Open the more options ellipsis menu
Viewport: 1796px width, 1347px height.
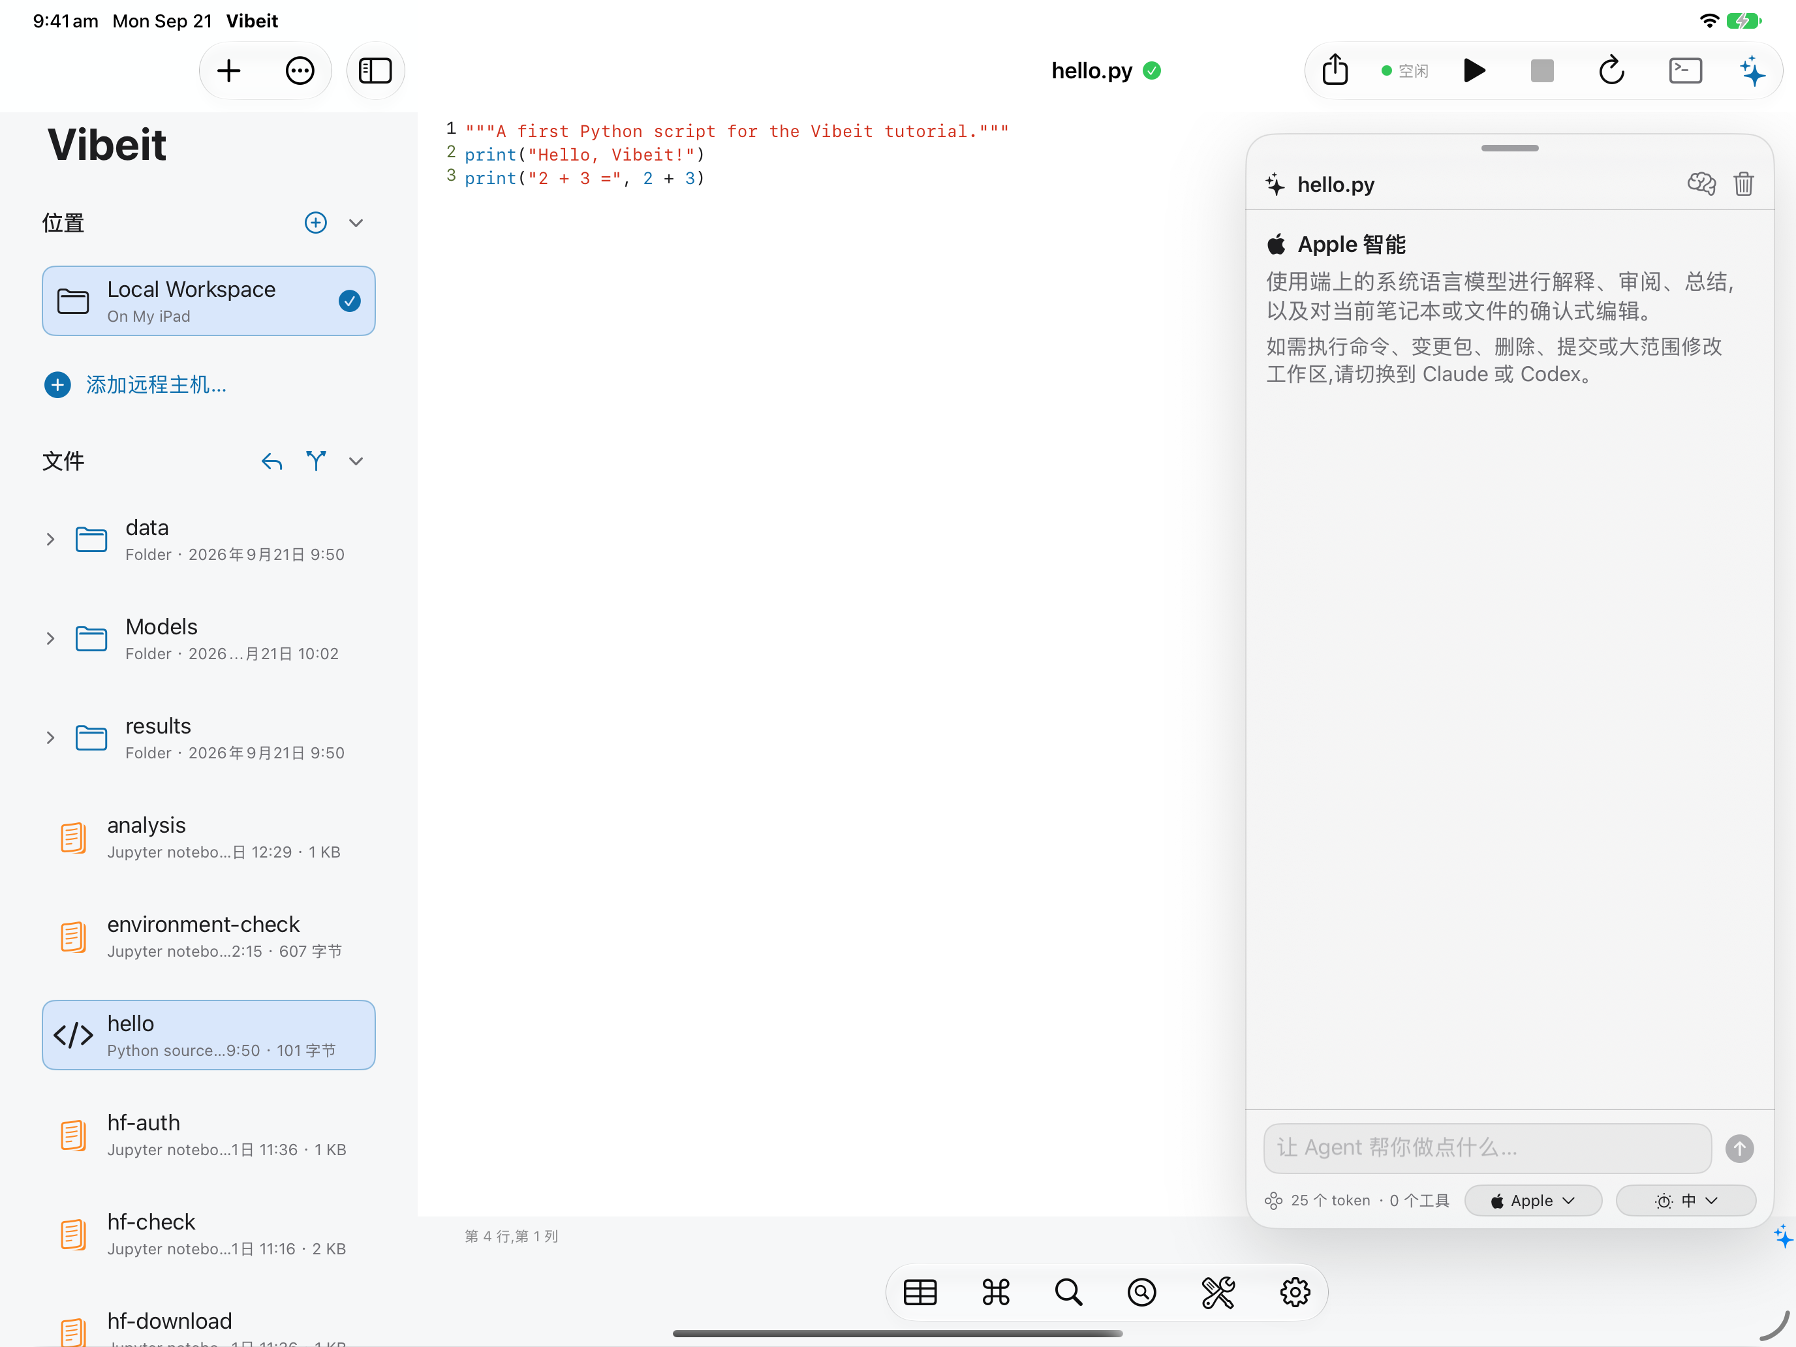click(x=300, y=70)
